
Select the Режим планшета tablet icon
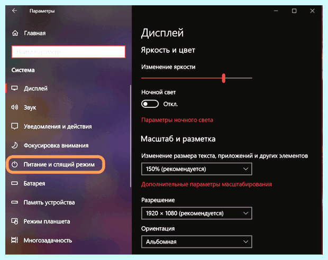pyautogui.click(x=14, y=221)
